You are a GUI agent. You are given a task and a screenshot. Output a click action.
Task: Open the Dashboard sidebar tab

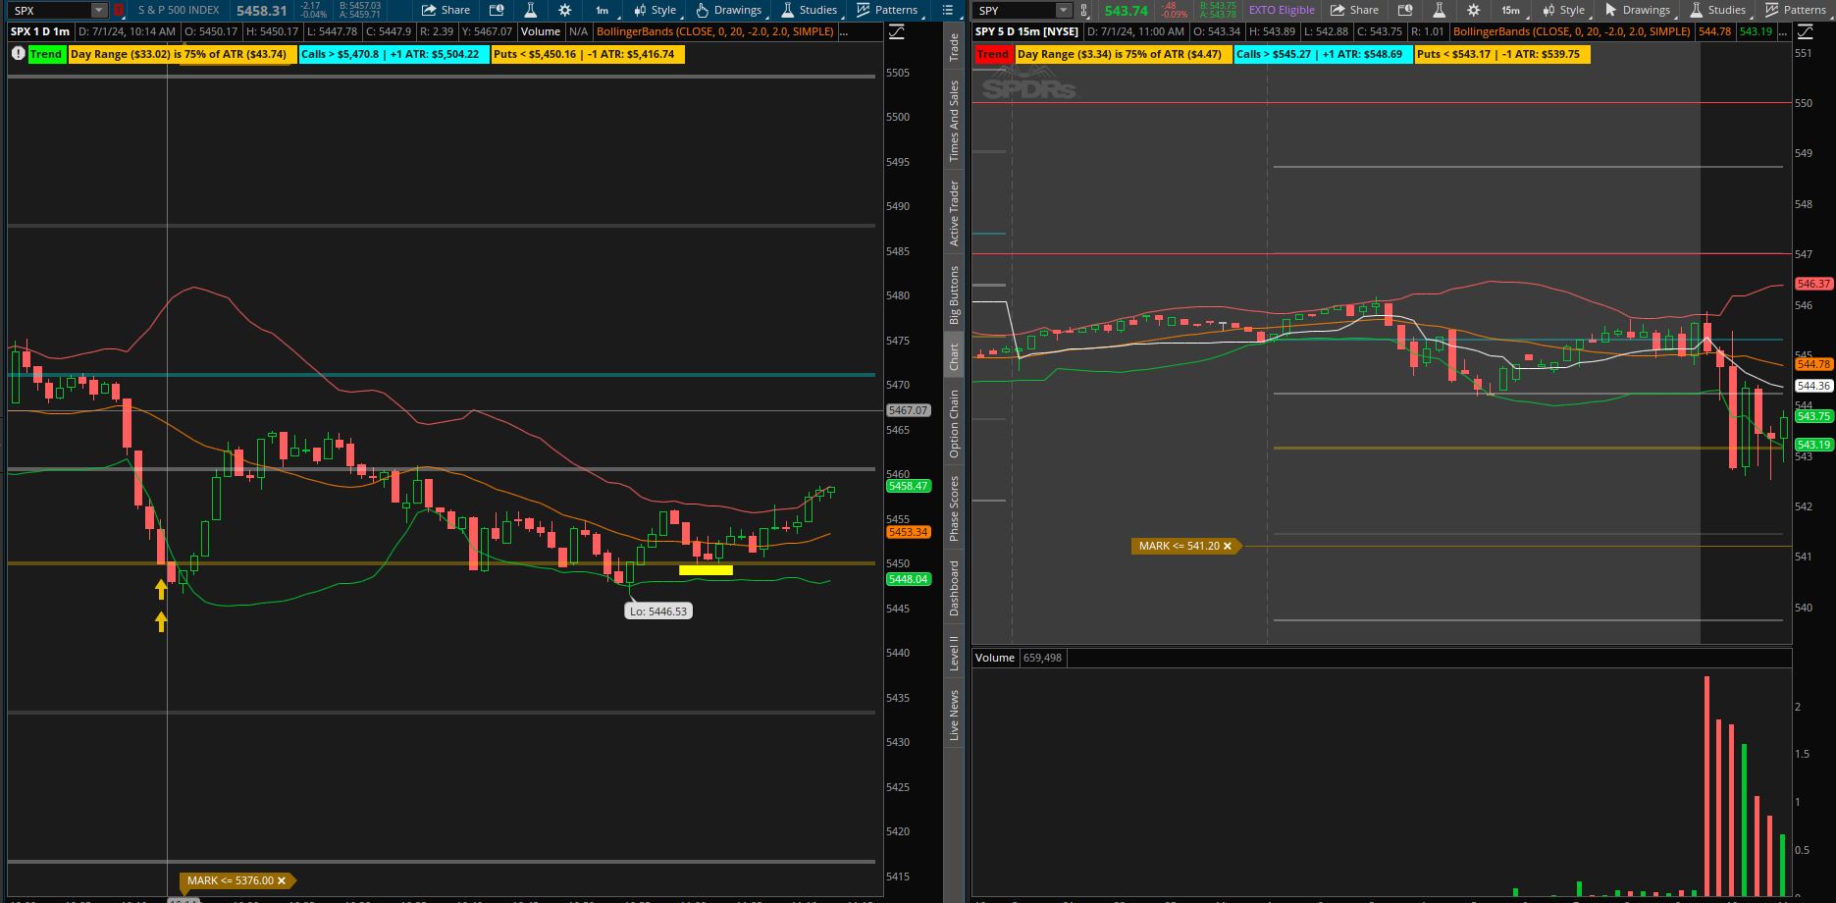(954, 588)
